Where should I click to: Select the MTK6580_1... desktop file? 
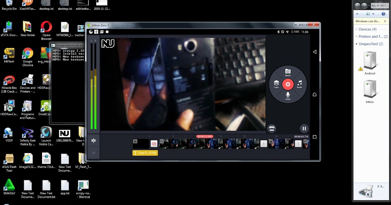tap(65, 29)
